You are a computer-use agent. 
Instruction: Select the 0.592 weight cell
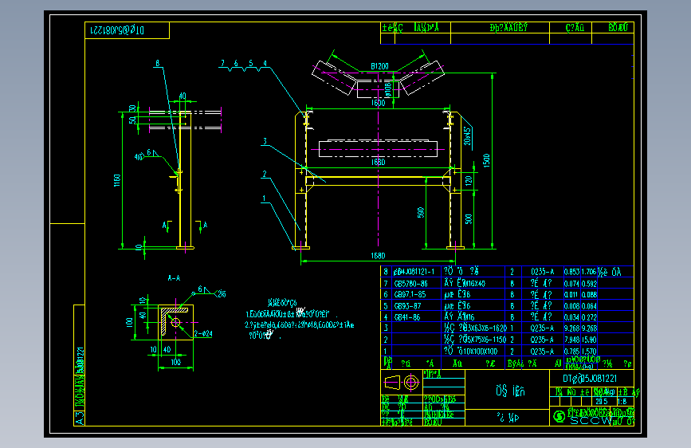(x=589, y=284)
